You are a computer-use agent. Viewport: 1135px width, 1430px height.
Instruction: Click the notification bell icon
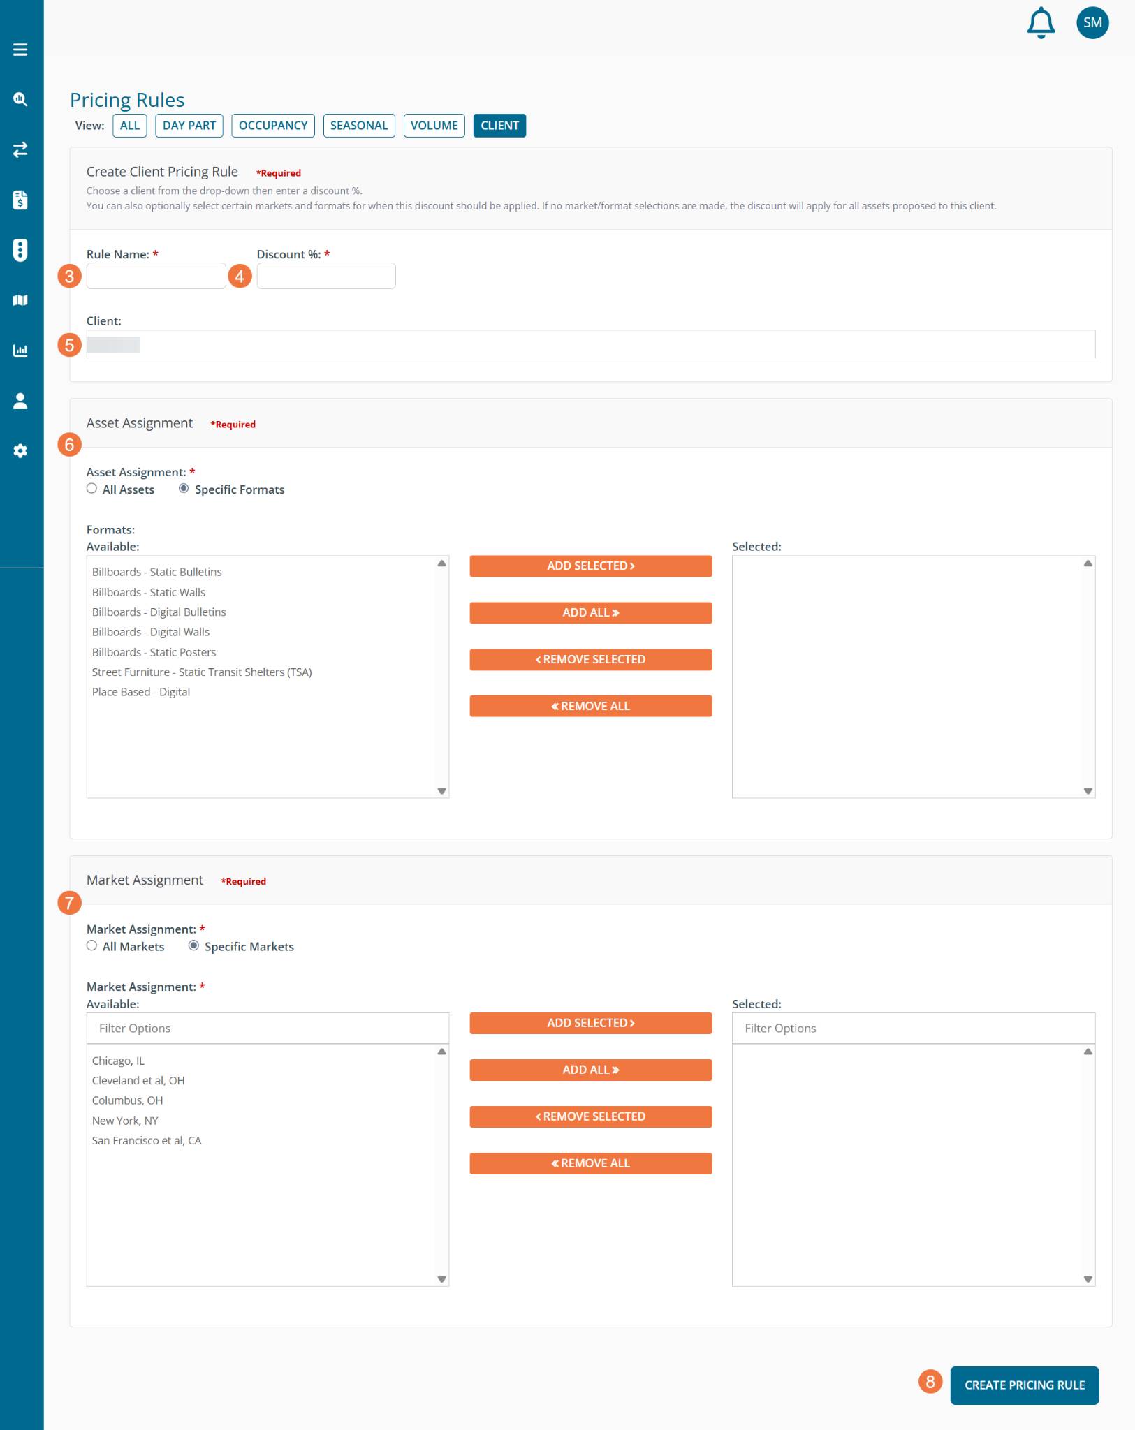(x=1040, y=23)
